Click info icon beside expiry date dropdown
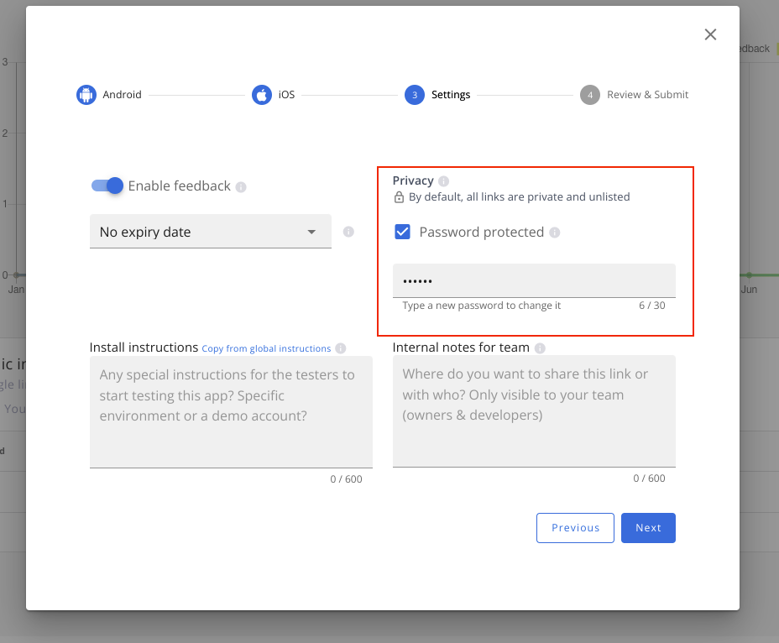This screenshot has width=779, height=643. 348,232
